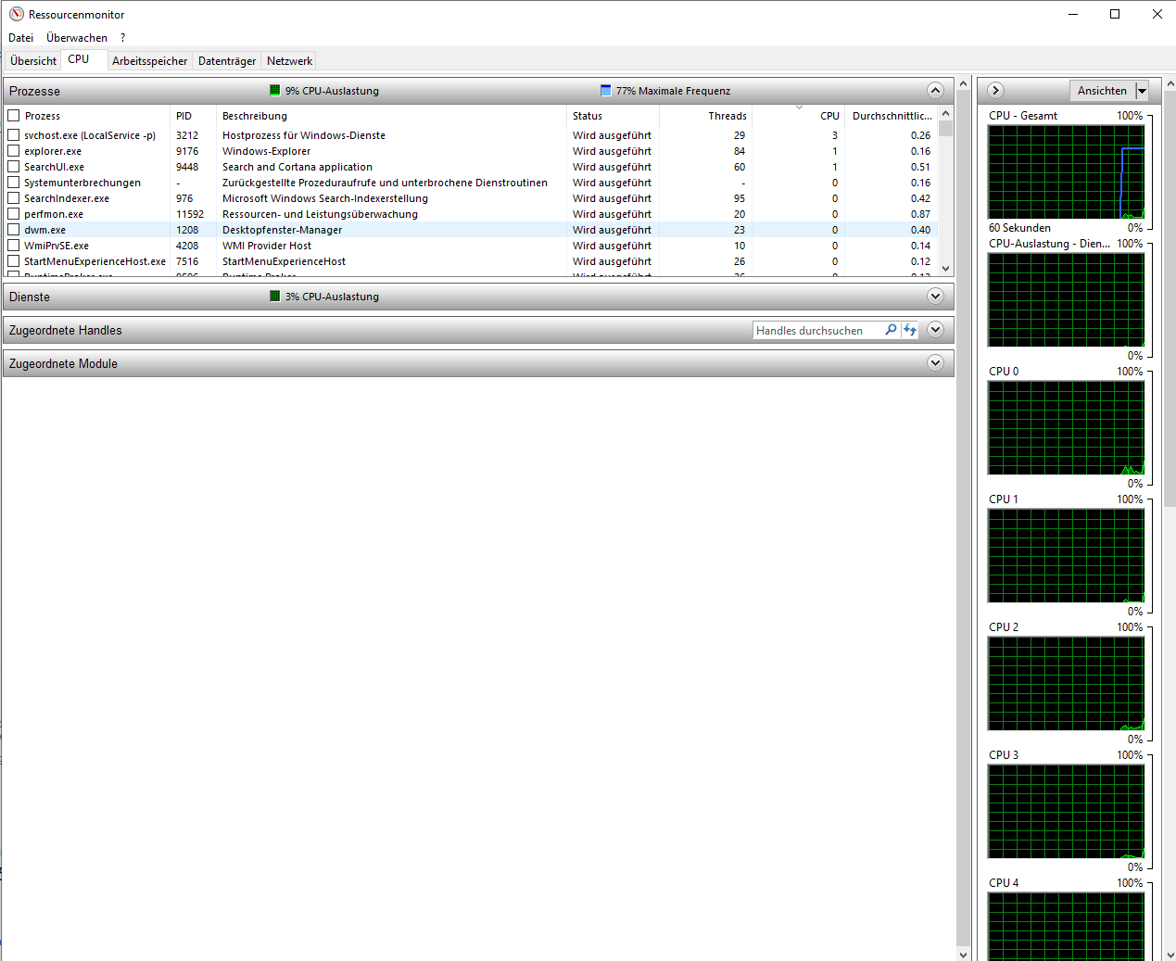
Task: Click PID 11592 of perfmon.exe
Action: [190, 214]
